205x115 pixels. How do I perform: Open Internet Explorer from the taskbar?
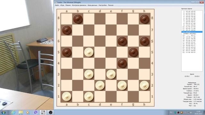tap(13, 112)
